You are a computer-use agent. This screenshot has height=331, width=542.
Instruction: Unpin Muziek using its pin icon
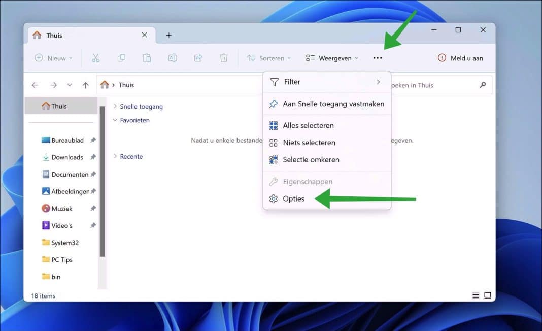[93, 208]
